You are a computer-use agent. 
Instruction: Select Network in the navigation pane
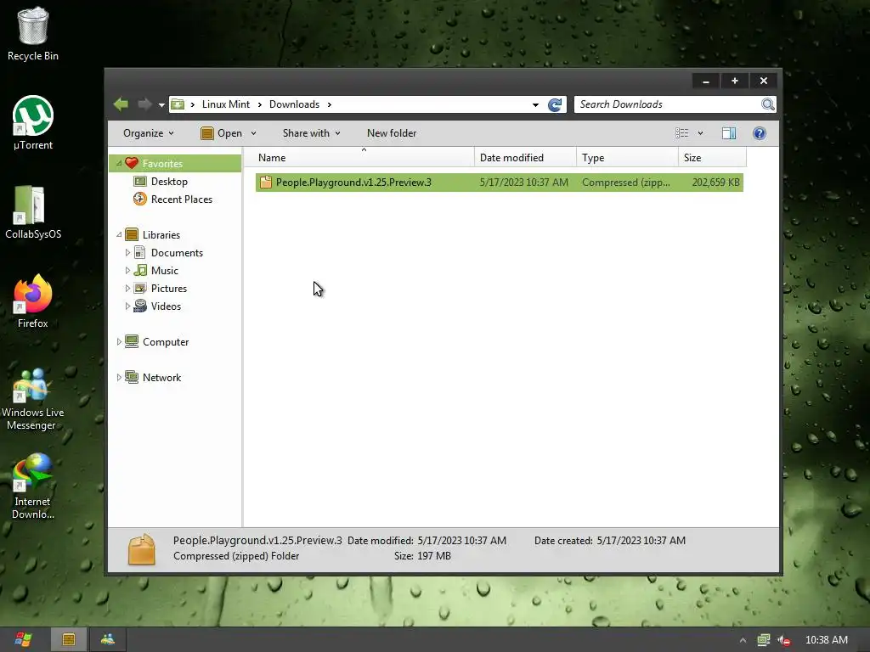[x=161, y=378]
